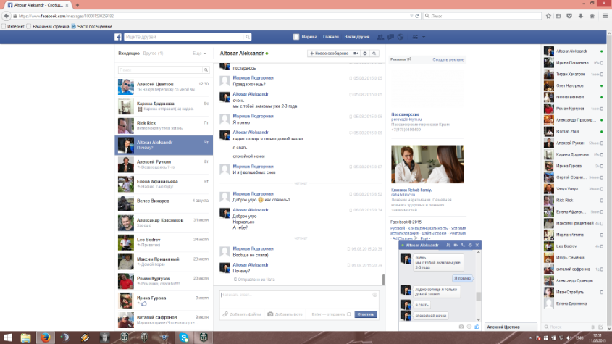Image resolution: width=612 pixels, height=344 pixels.
Task: Open the Rick Rick conversation in inbox
Action: click(164, 126)
